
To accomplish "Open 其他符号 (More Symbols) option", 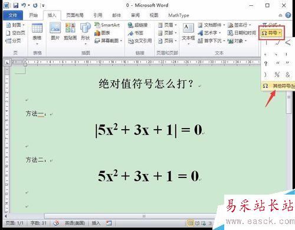I will point(278,86).
